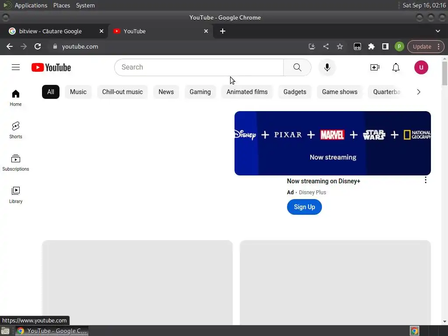Open the Places menu

[x=61, y=5]
